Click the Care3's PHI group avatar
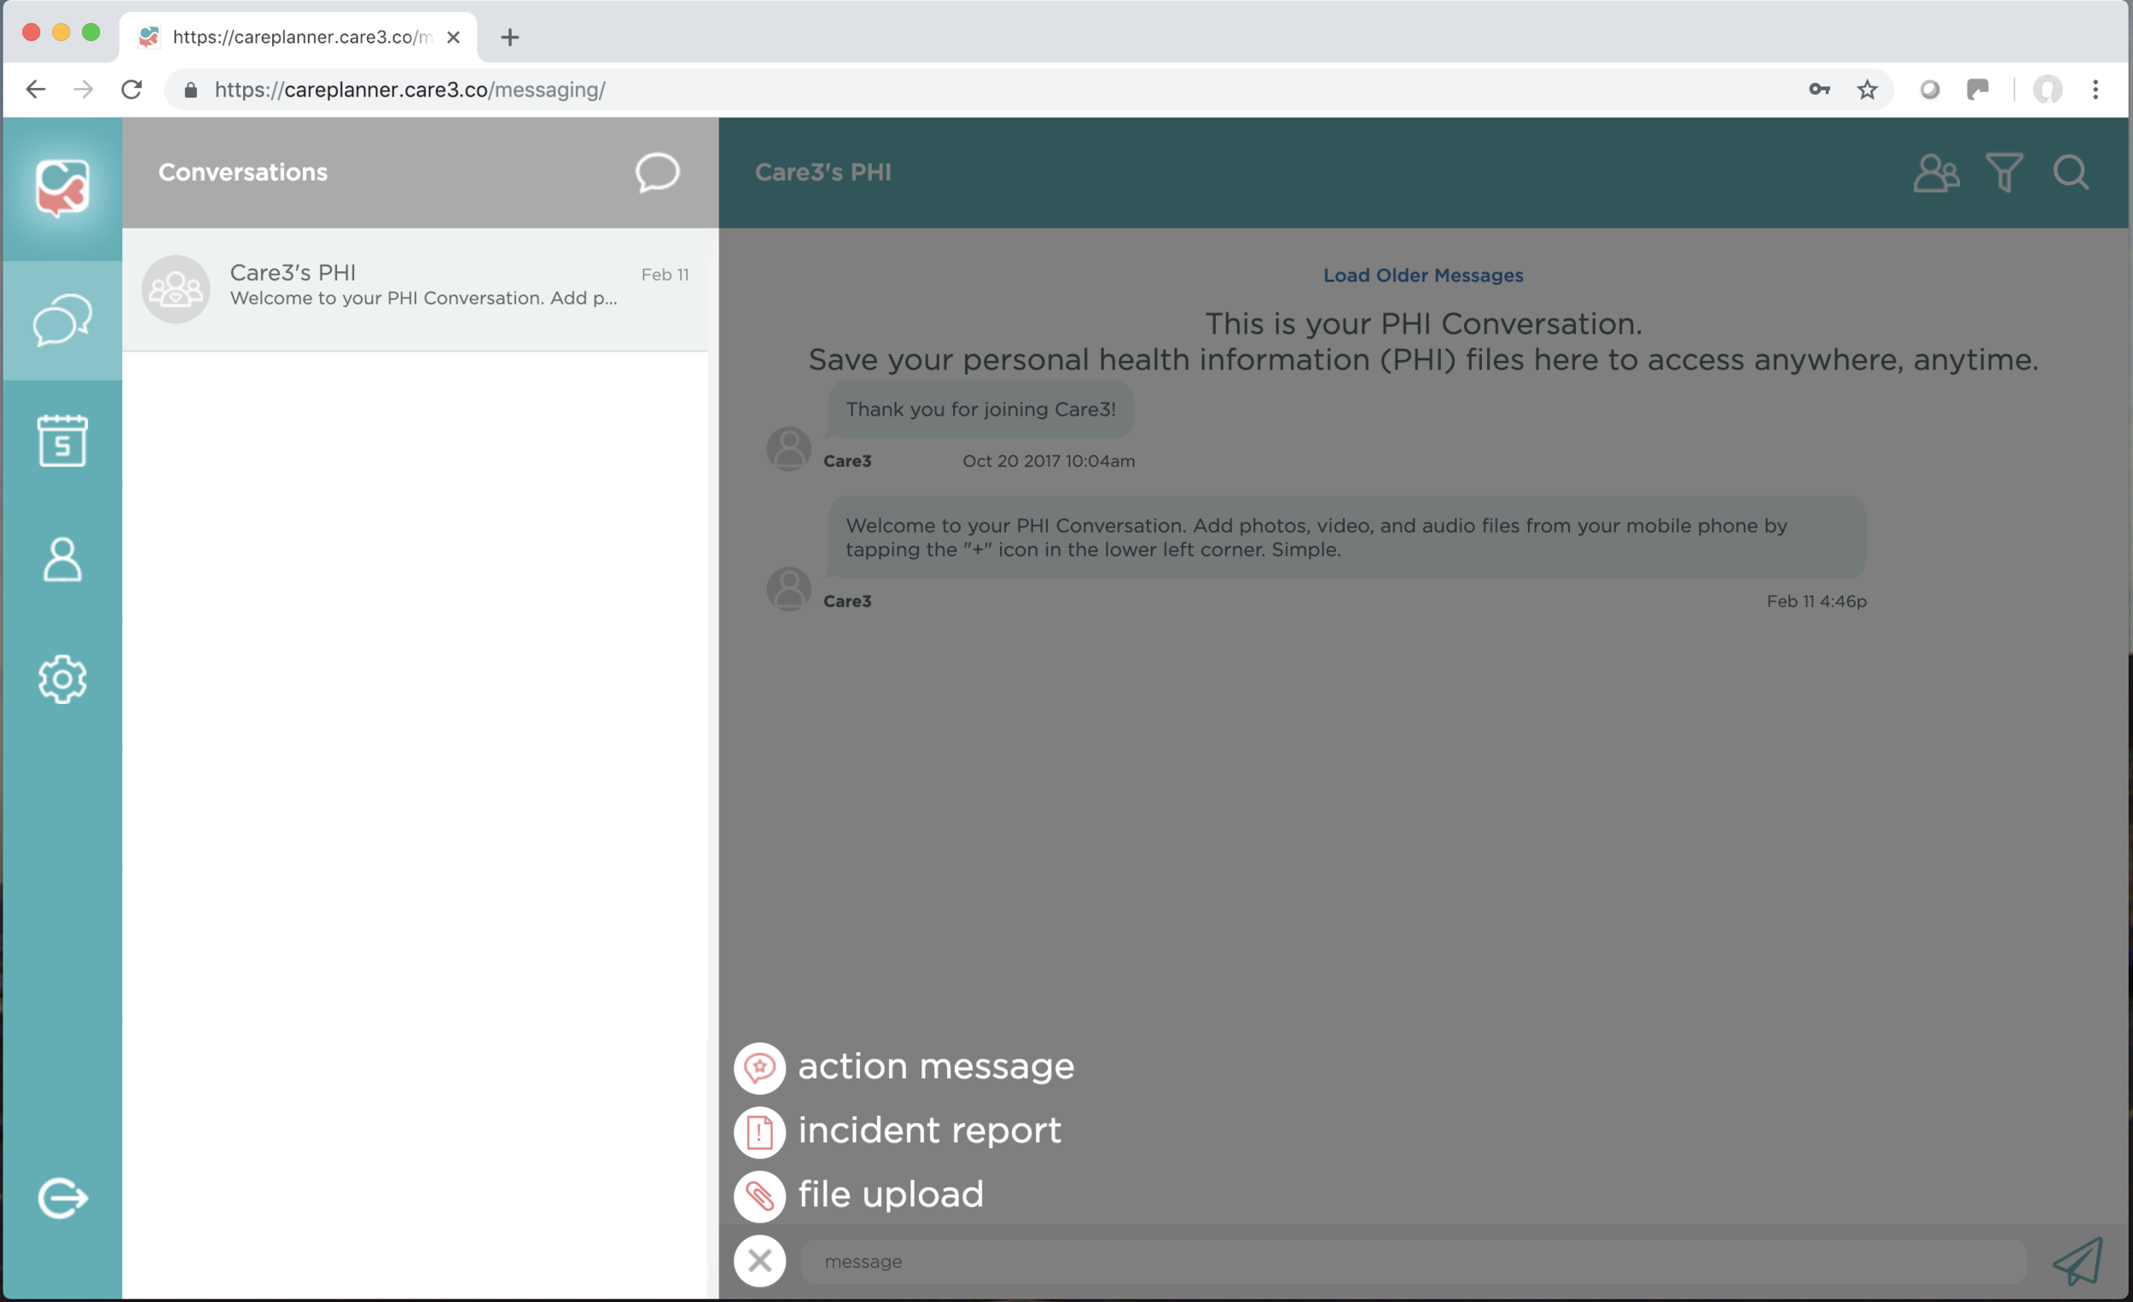The image size is (2133, 1302). point(176,289)
